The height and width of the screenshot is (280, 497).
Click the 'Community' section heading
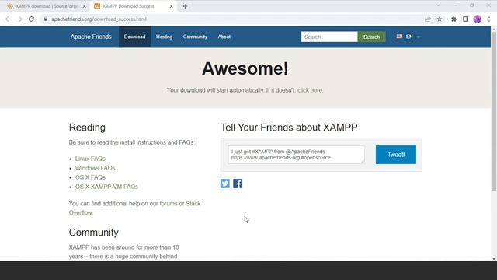94,233
